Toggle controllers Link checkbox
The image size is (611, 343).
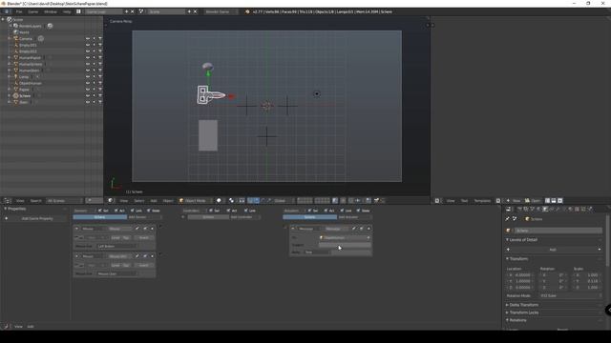point(246,211)
